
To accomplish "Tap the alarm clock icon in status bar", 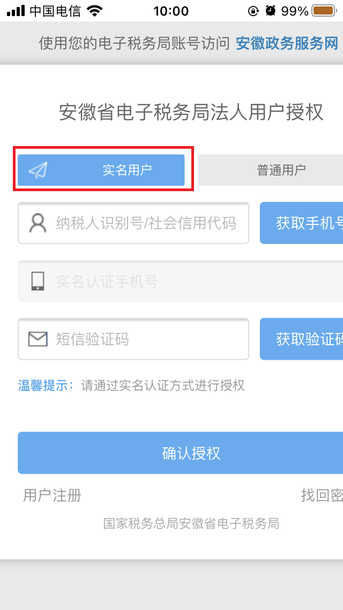I will pyautogui.click(x=270, y=11).
